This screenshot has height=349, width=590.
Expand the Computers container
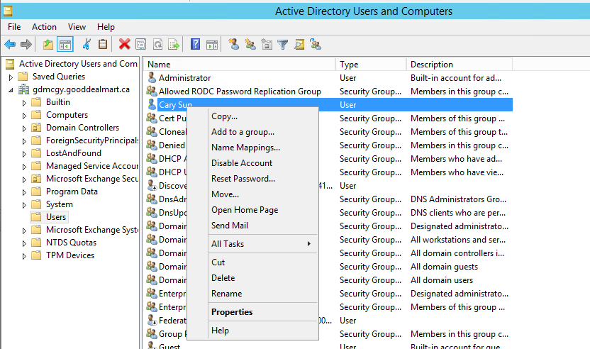[24, 116]
